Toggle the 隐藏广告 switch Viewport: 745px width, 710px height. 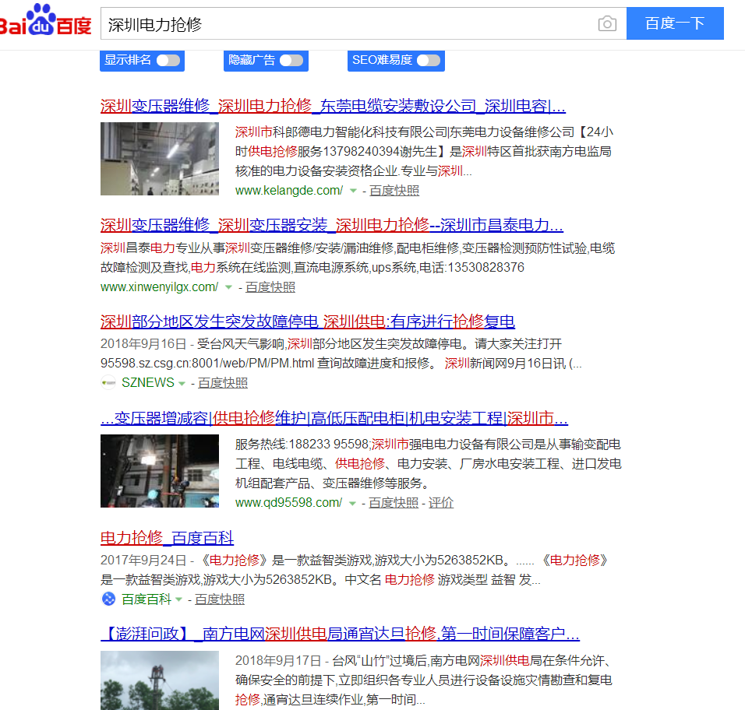click(x=291, y=60)
